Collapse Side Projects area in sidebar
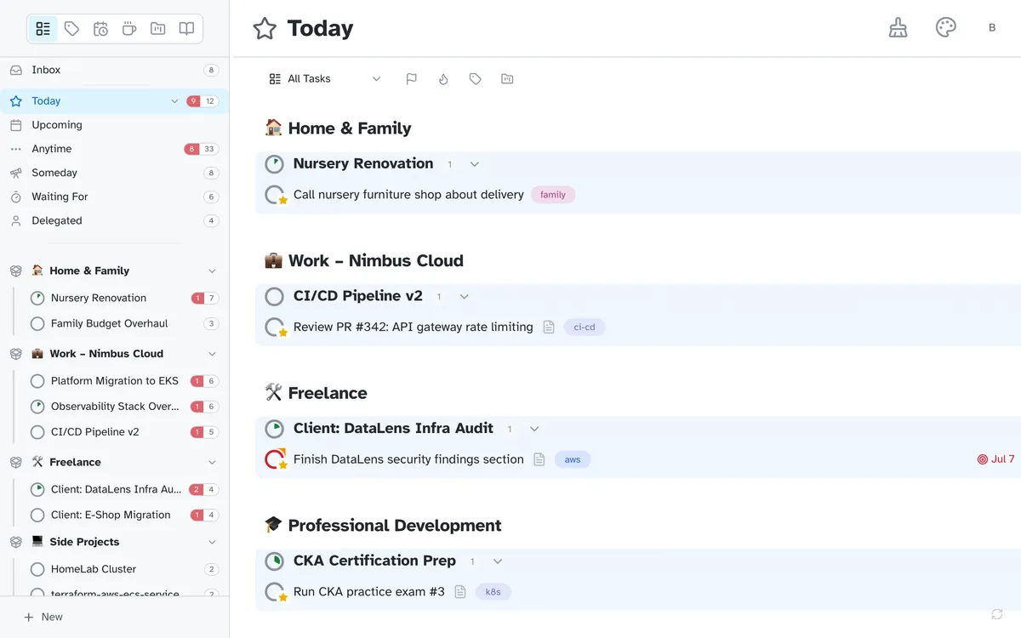This screenshot has width=1021, height=638. 212,542
